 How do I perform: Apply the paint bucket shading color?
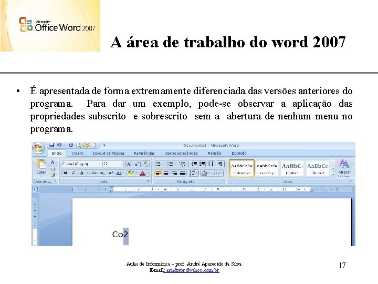coord(204,173)
